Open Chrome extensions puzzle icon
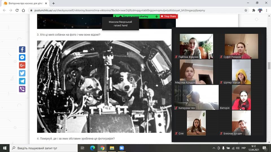 coord(254,10)
